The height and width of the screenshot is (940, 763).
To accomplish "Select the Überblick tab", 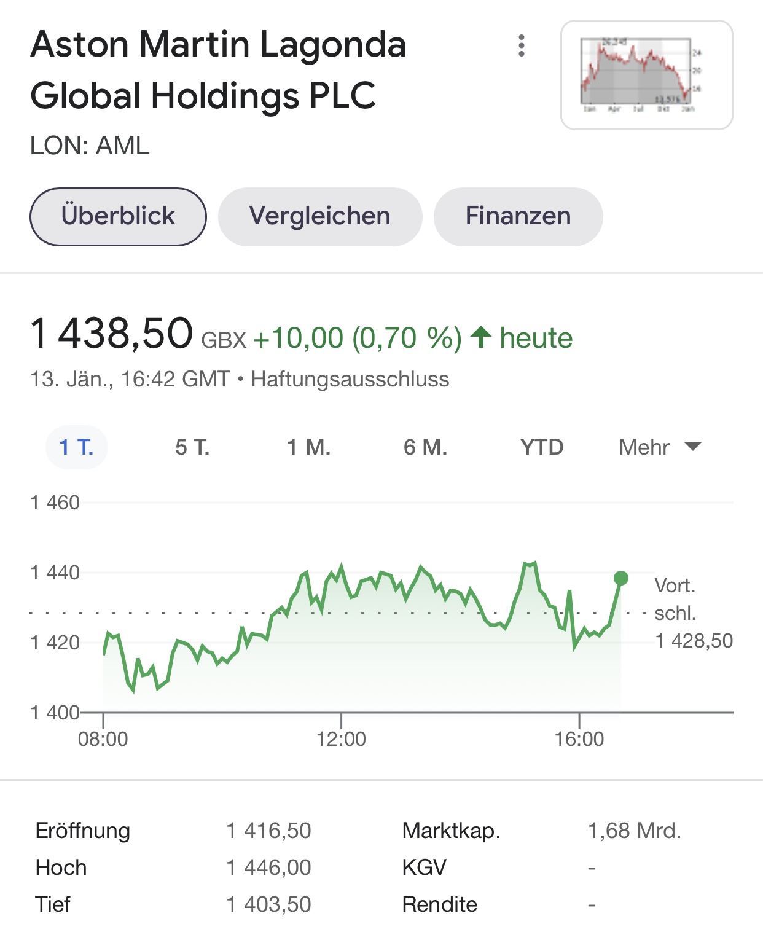I will point(118,216).
